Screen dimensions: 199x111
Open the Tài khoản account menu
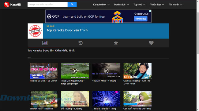pos(175,5)
